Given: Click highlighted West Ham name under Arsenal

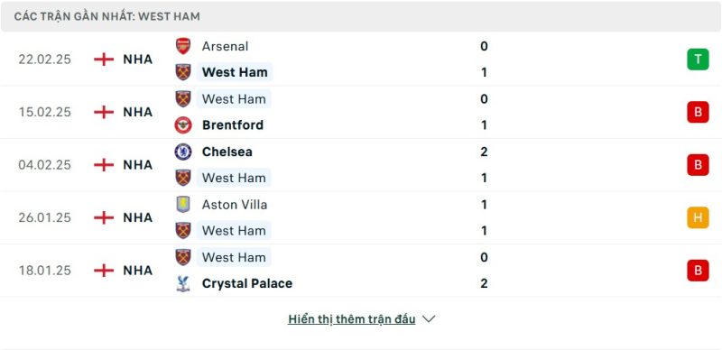Looking at the screenshot, I should tap(235, 72).
